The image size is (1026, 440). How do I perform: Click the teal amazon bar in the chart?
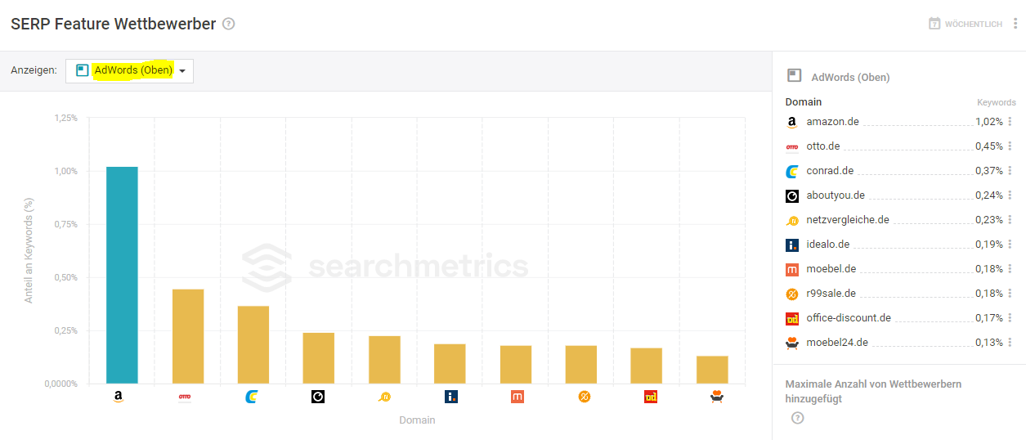coord(122,275)
